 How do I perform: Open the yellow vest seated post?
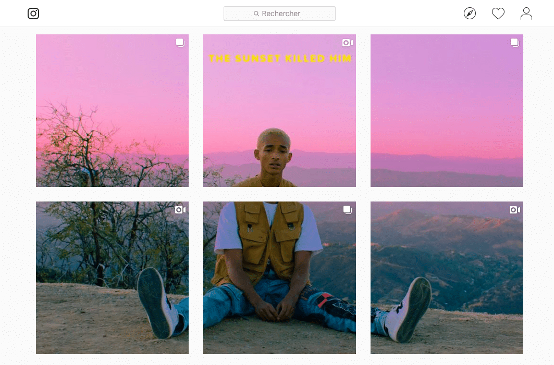click(279, 278)
